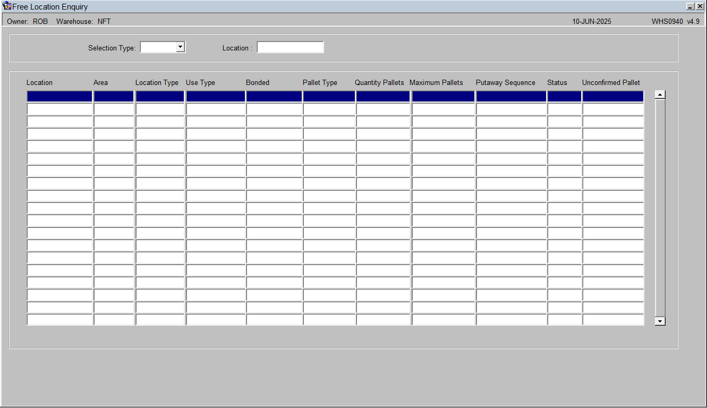Click the Location Type column header
Image resolution: width=707 pixels, height=408 pixels.
click(x=157, y=83)
